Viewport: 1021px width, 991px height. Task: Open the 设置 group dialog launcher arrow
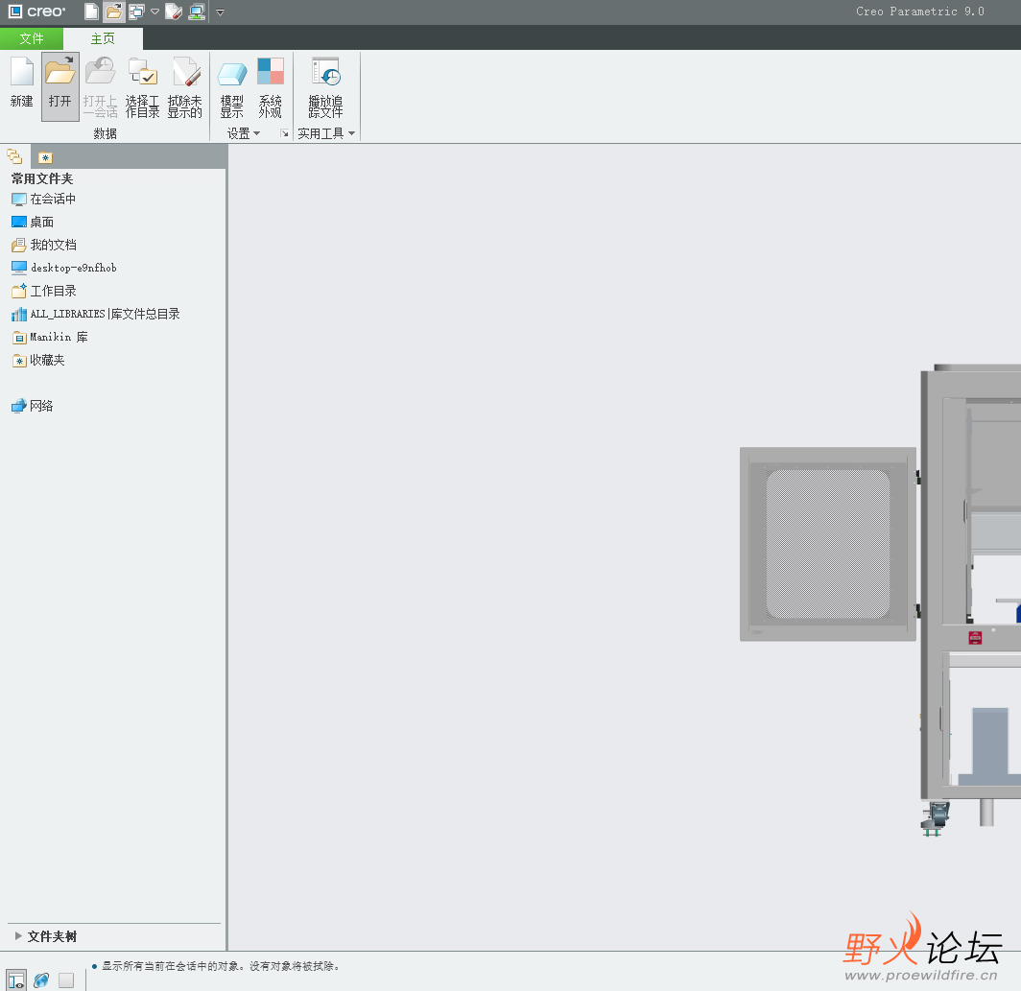pyautogui.click(x=285, y=133)
